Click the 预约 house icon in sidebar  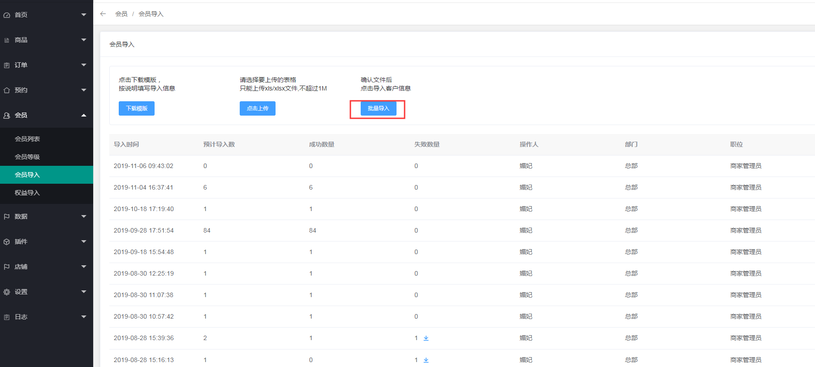tap(7, 91)
